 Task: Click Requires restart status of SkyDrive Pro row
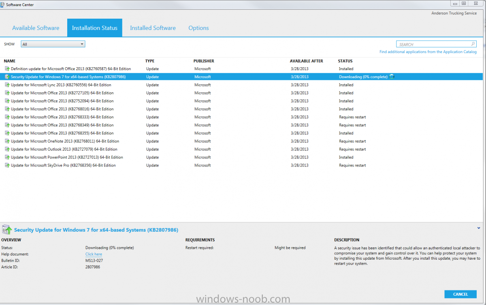[x=352, y=166]
